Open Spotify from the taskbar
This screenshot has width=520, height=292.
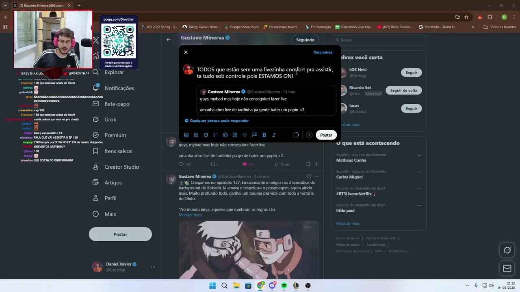[284, 286]
